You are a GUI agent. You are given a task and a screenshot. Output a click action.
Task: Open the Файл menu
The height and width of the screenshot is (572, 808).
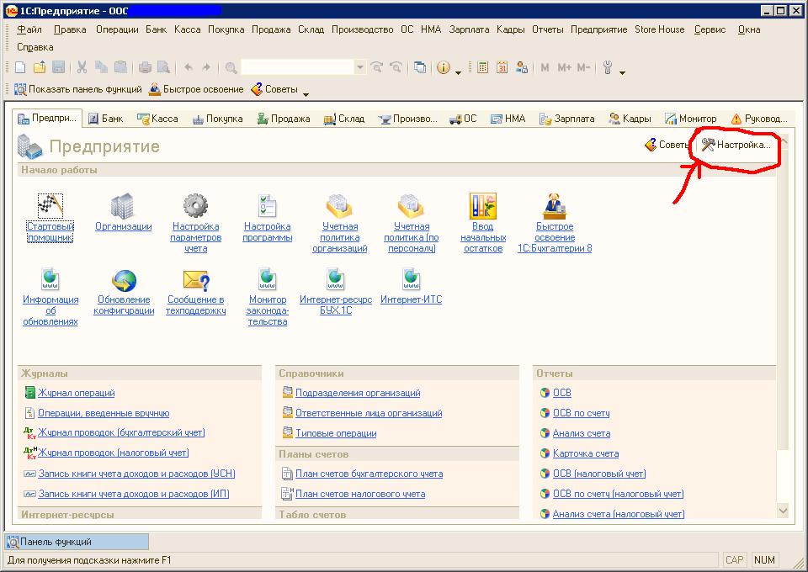coord(29,29)
